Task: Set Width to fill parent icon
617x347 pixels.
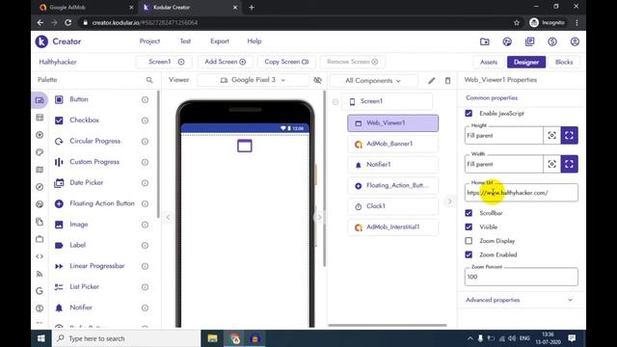Action: point(570,164)
